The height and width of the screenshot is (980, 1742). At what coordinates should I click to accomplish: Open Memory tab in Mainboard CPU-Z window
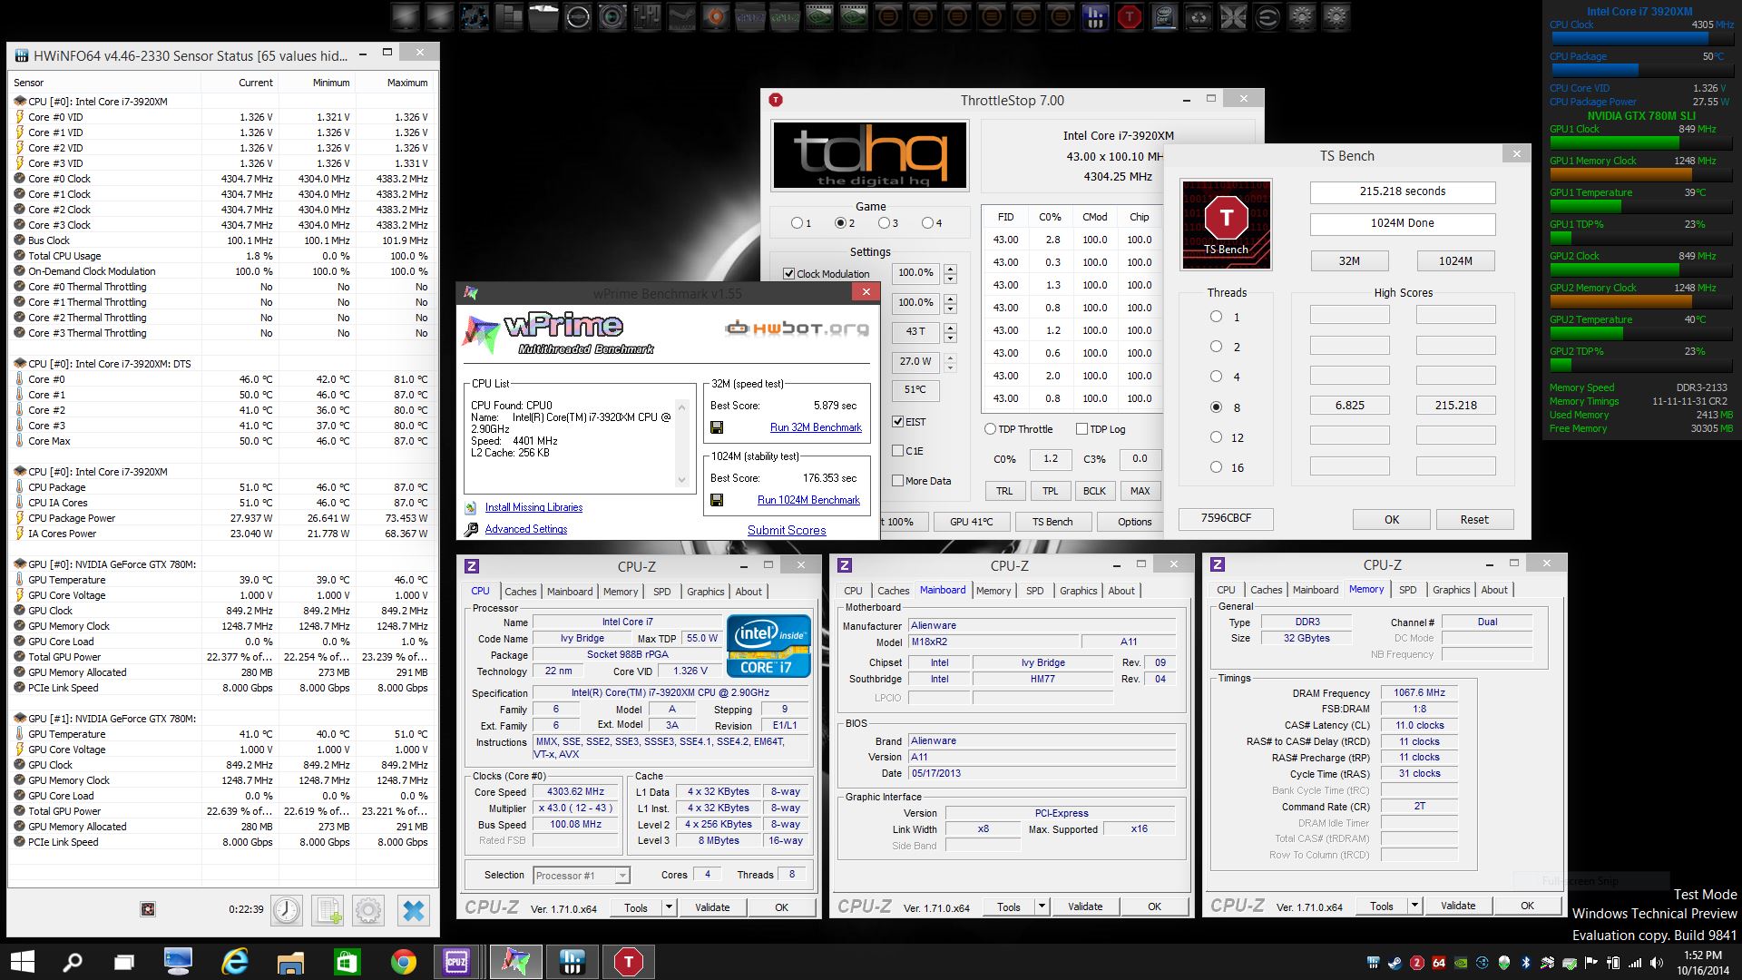tap(993, 591)
